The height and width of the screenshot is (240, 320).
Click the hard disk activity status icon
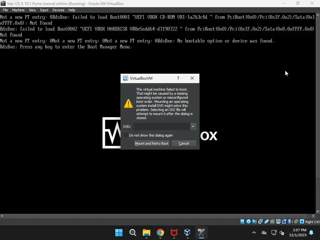click(242, 222)
